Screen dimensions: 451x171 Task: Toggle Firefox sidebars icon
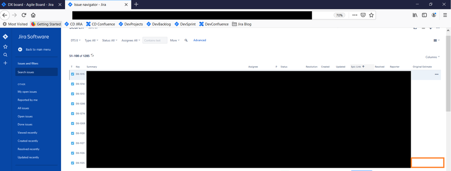[424, 15]
